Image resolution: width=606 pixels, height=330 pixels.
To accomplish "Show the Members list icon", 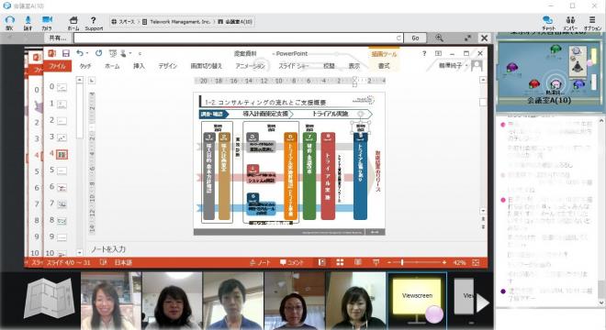I will 570,19.
